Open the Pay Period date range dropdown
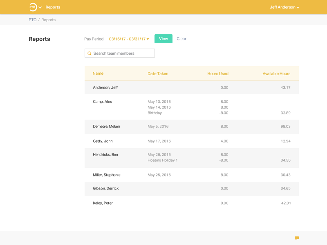The height and width of the screenshot is (245, 327). [x=128, y=39]
